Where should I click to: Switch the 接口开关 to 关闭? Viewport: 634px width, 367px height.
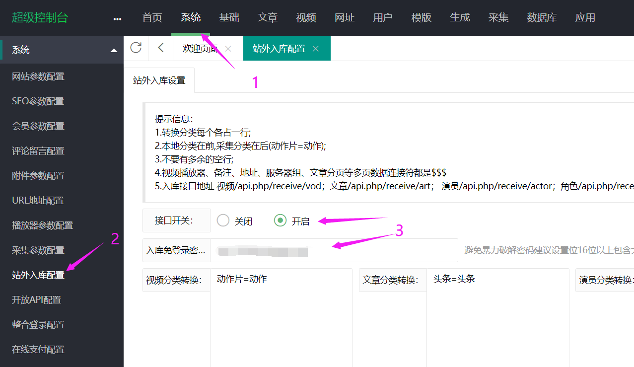point(223,220)
